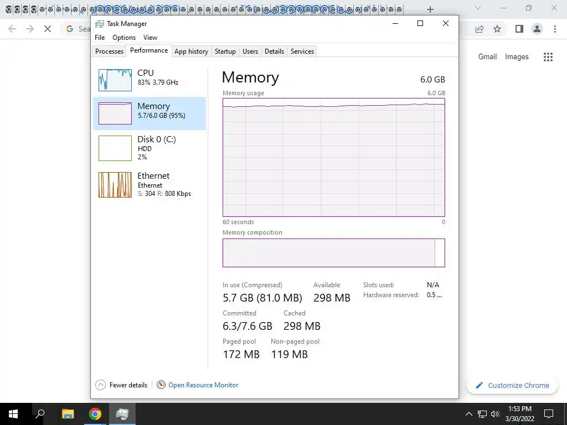This screenshot has height=425, width=567.
Task: Click the network tray icon
Action: point(482,414)
